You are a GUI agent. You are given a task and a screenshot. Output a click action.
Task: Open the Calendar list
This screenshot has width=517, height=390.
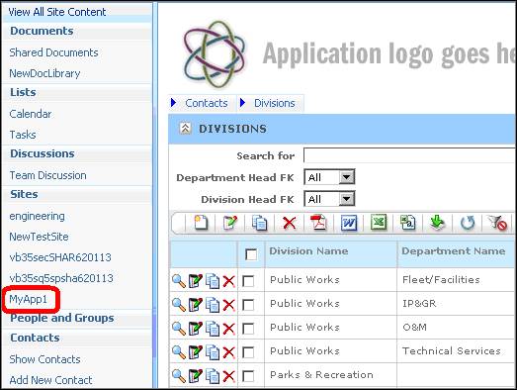pyautogui.click(x=31, y=114)
